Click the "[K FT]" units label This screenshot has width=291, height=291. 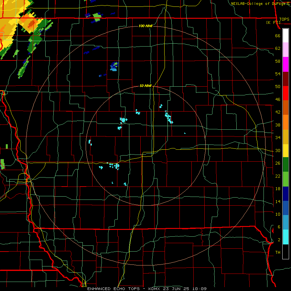[273, 22]
